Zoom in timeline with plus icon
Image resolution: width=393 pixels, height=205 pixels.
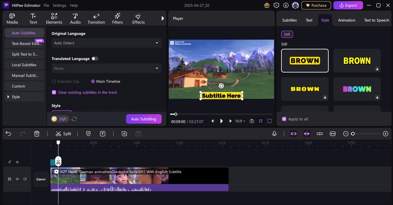point(386,134)
